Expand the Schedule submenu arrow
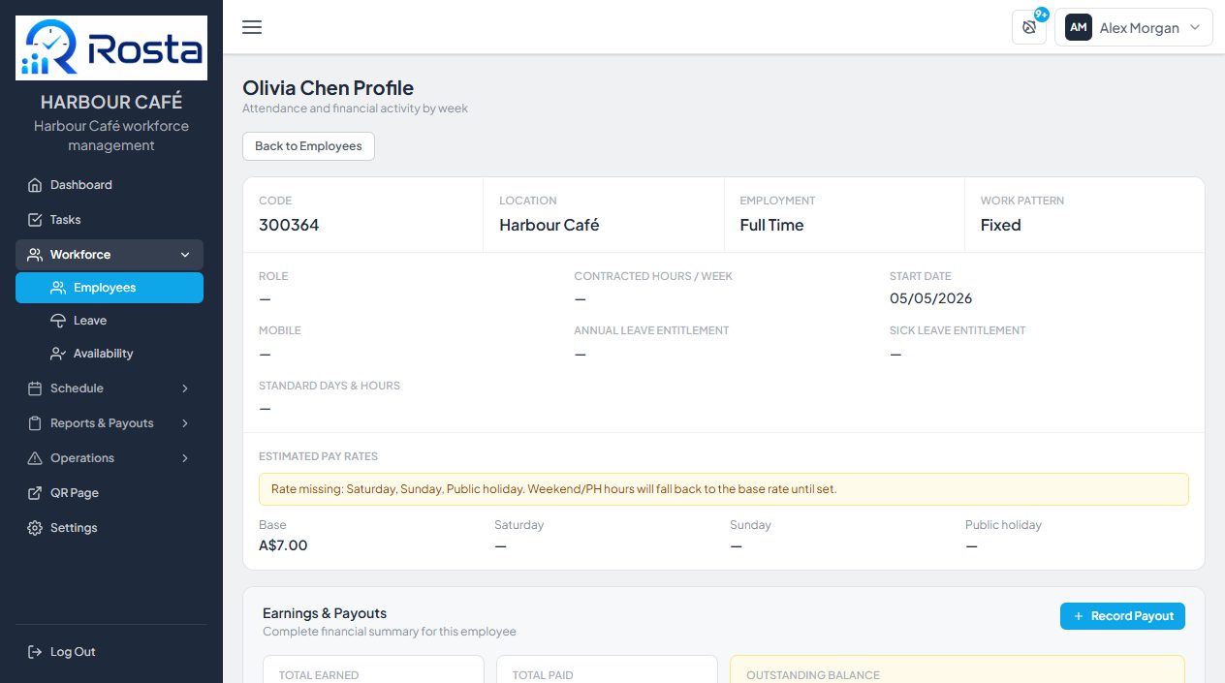This screenshot has height=683, width=1225. tap(185, 388)
